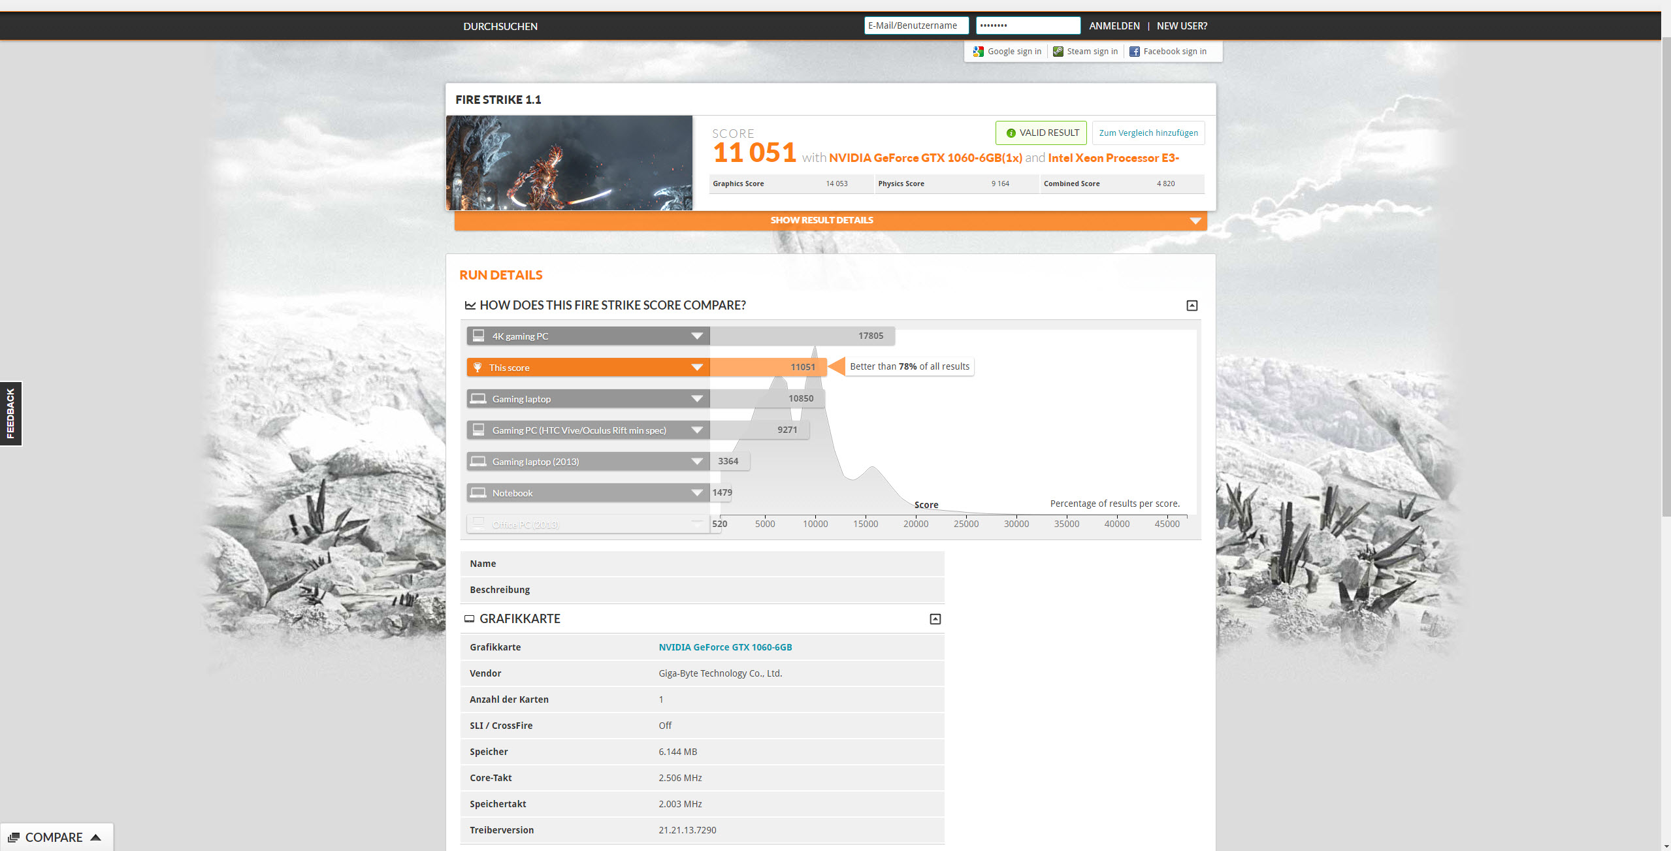Click the trophy icon on This score
The height and width of the screenshot is (851, 1671).
click(x=478, y=368)
